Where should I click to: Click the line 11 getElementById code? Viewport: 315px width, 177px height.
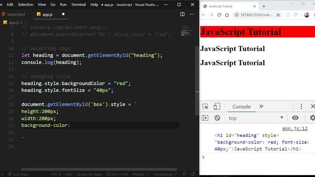[x=92, y=55]
